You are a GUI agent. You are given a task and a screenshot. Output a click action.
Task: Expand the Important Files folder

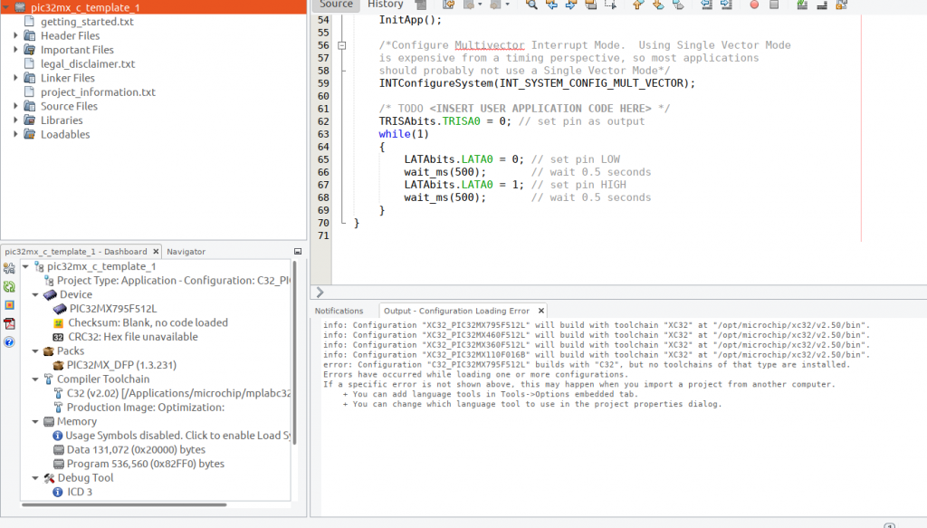pos(16,50)
